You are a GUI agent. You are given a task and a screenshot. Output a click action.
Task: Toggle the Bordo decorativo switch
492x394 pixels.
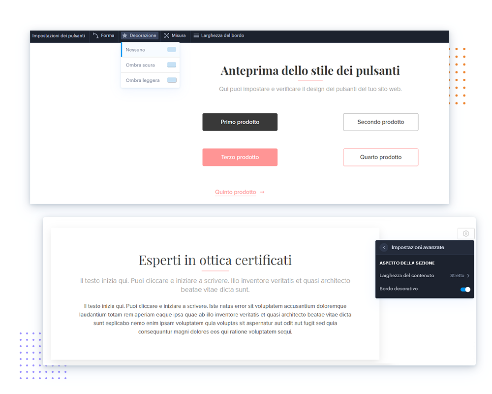465,289
